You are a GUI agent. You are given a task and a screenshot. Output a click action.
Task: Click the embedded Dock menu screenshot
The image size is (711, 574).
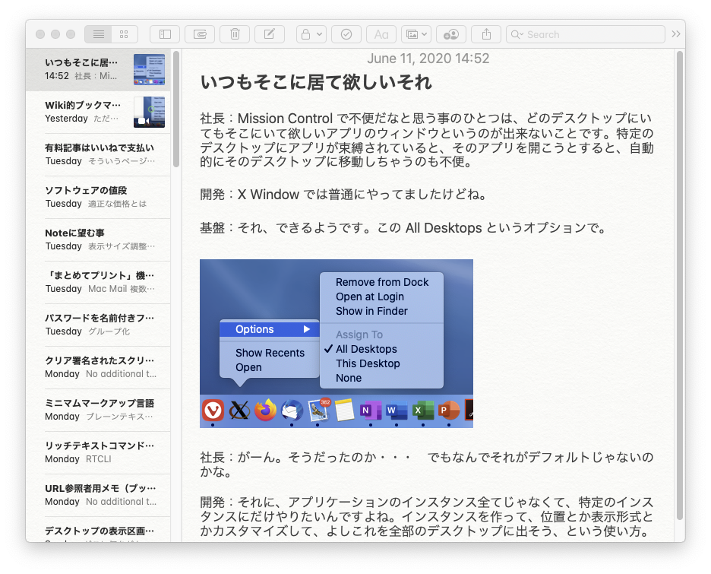(336, 343)
